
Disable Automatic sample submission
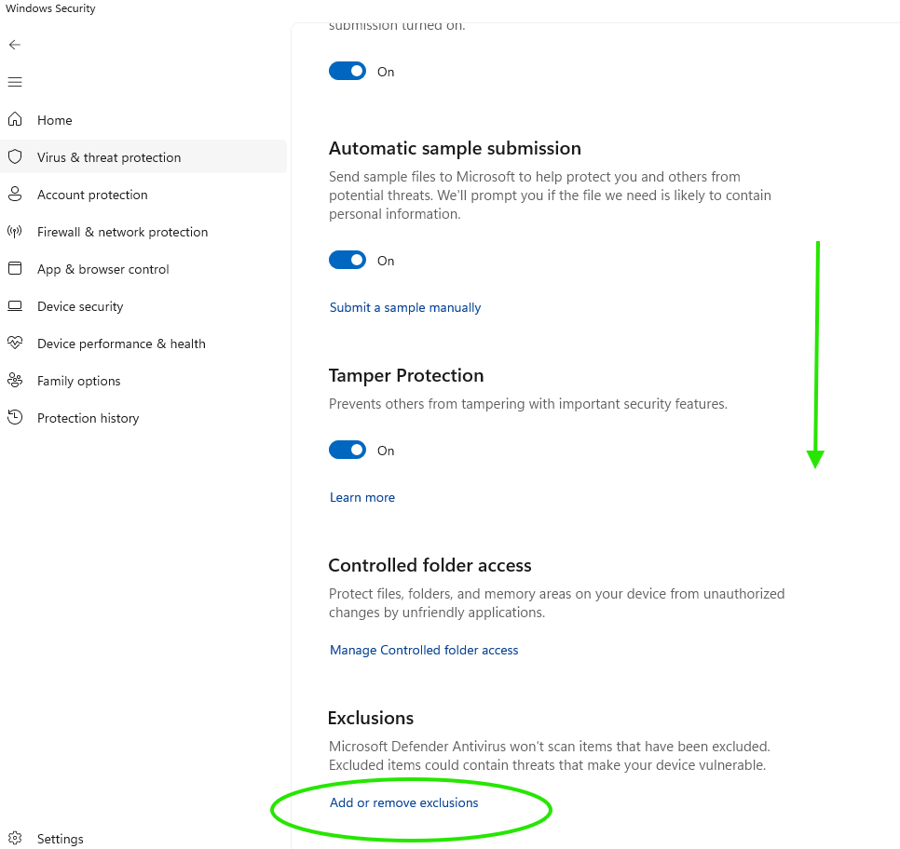tap(348, 260)
